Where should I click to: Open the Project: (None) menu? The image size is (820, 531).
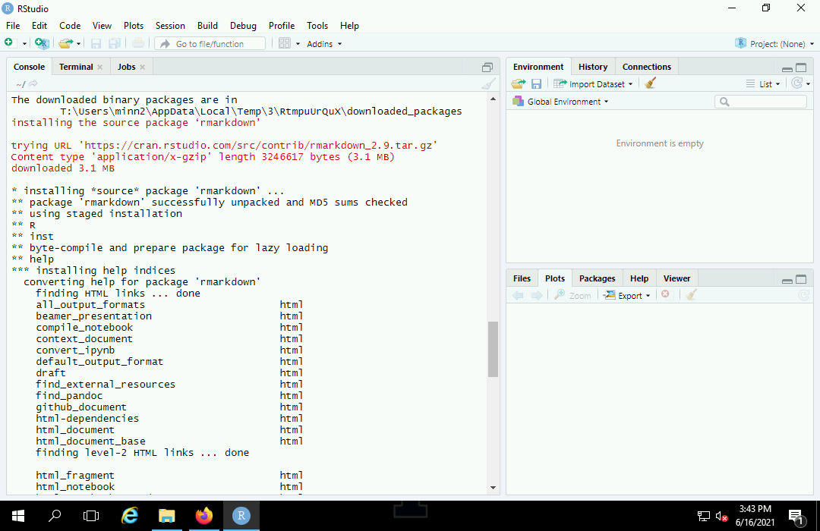point(774,44)
